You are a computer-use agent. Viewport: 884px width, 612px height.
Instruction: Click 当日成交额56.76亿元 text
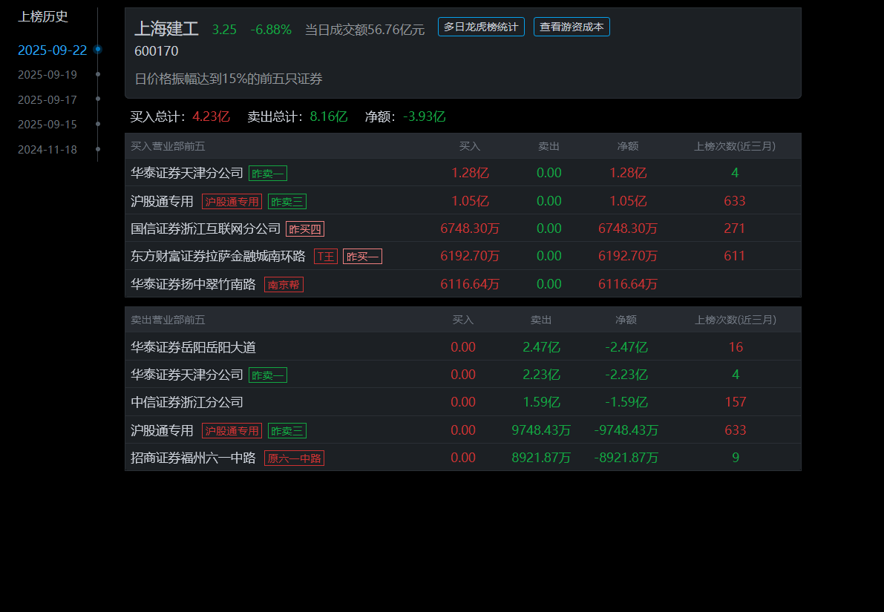[364, 30]
